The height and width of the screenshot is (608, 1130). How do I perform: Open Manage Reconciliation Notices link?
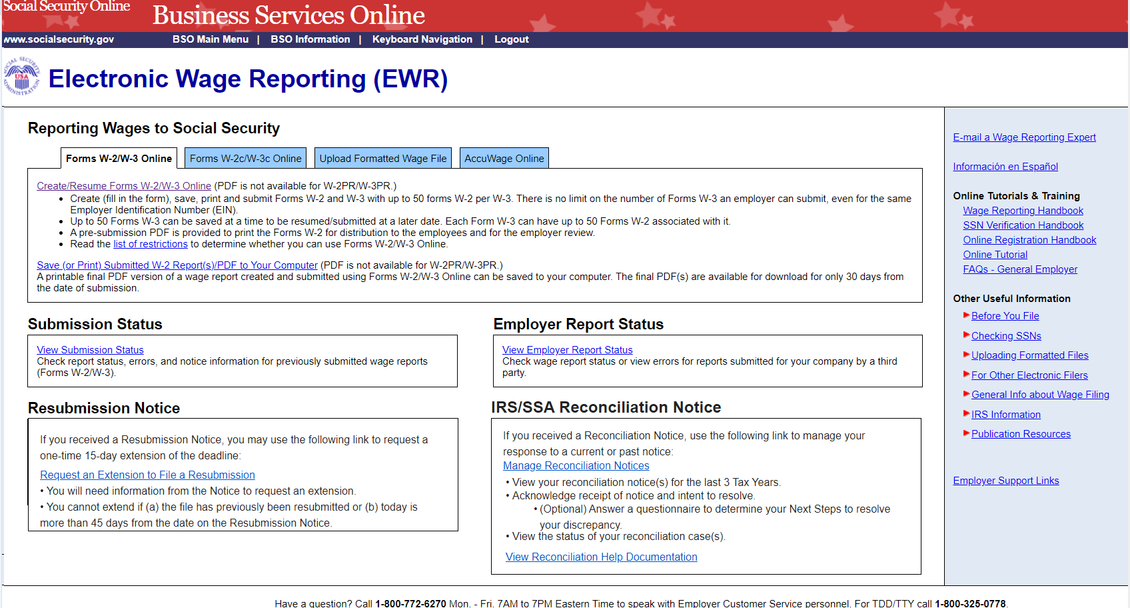pyautogui.click(x=576, y=466)
